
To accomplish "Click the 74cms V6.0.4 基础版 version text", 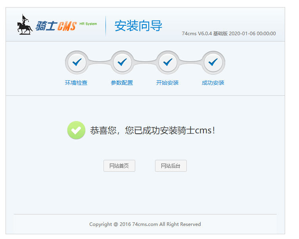I will click(x=229, y=34).
